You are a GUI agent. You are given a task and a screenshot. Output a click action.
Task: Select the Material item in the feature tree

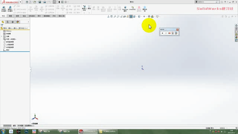pos(10,39)
